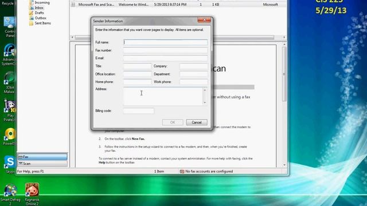Screen dimensions: 367x206
Task: Click 'For Help, press F1' status text
Action: tap(30, 172)
